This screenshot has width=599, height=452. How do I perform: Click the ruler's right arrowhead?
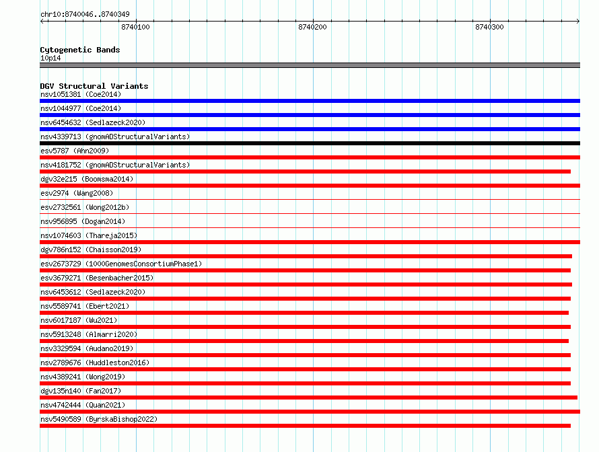578,22
